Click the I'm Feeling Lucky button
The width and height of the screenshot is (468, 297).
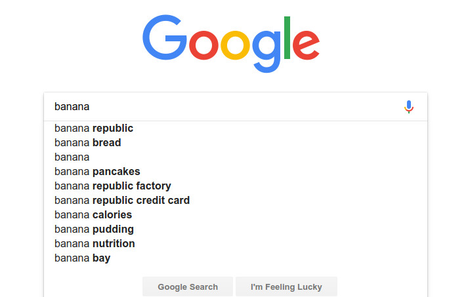click(286, 287)
